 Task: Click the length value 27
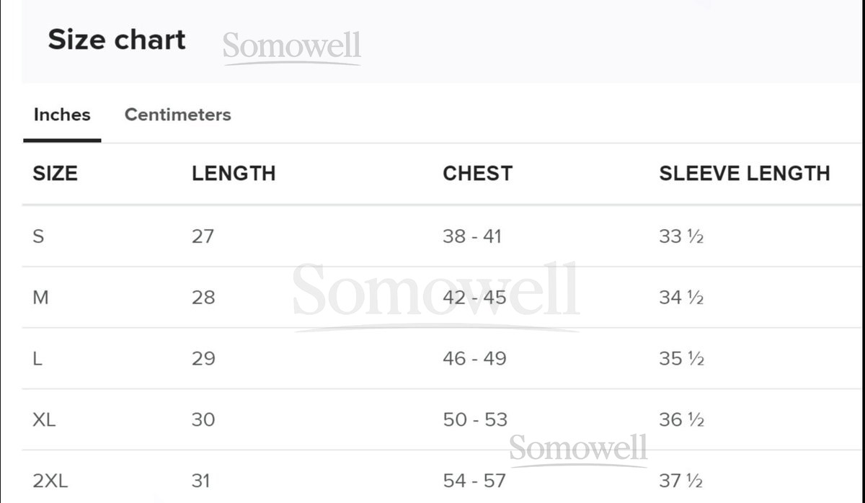pyautogui.click(x=203, y=236)
